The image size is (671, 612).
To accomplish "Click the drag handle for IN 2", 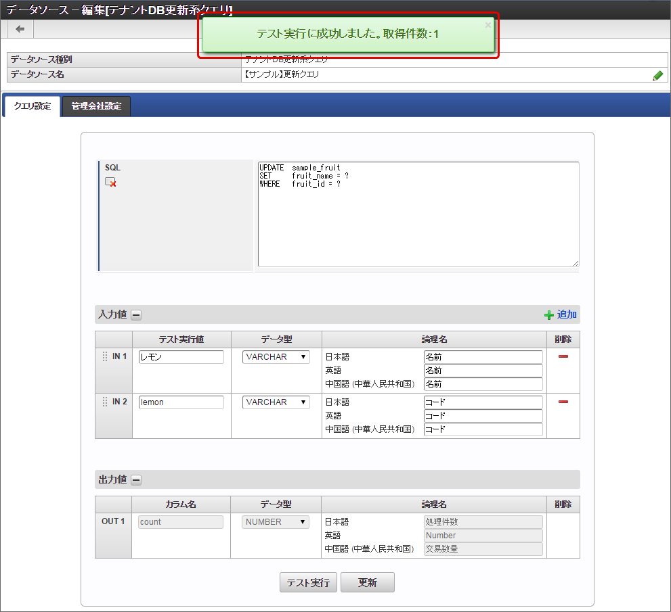I will (105, 402).
